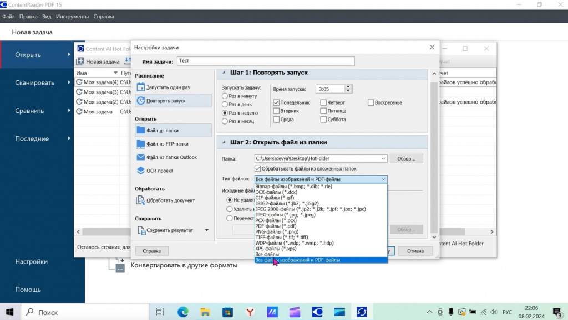Open Сохранить результат dropdown arrow
Viewport: 568px width, 320px height.
(x=207, y=230)
